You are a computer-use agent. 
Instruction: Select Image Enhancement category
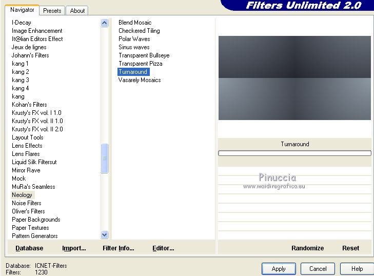click(x=37, y=31)
